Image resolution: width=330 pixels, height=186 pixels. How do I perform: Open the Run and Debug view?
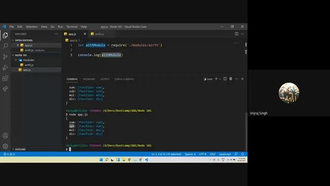coord(5,68)
